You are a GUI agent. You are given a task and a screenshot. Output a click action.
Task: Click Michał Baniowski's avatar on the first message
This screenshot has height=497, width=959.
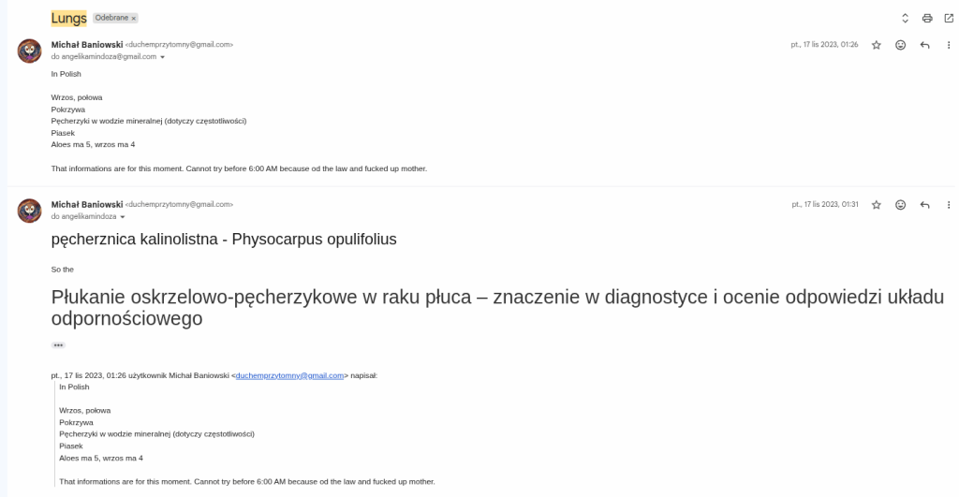(x=29, y=51)
